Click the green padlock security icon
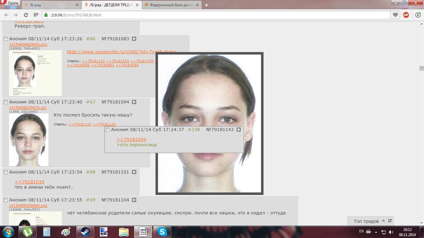 tap(46, 15)
